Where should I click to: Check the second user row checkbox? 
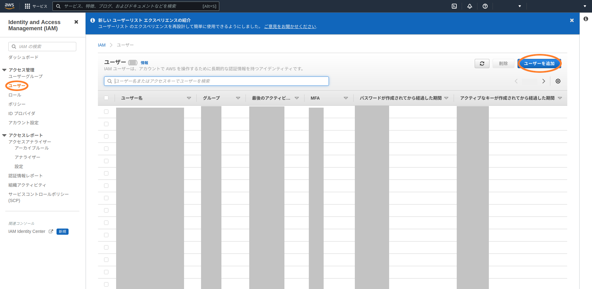(106, 124)
